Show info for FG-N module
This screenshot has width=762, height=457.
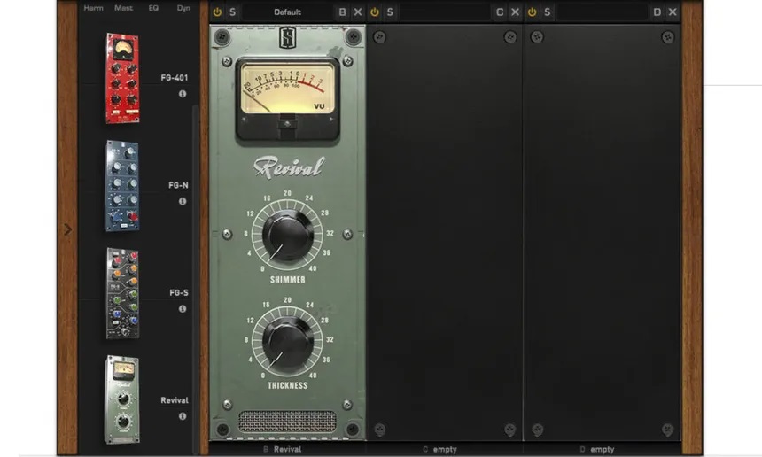point(183,201)
